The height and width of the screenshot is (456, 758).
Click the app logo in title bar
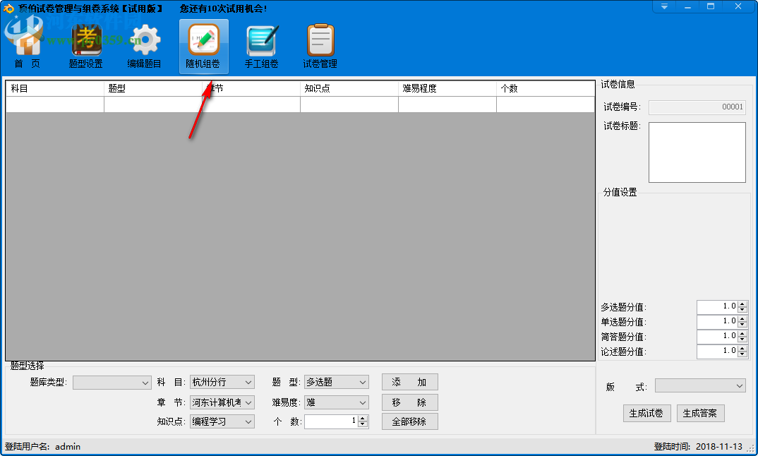click(8, 8)
